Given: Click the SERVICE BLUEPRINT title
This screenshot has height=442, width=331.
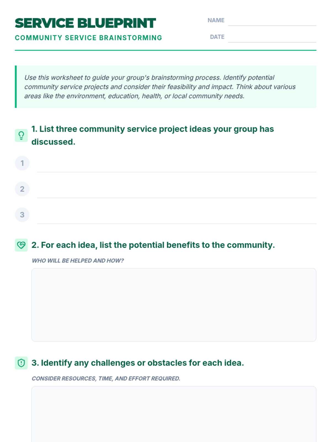Looking at the screenshot, I should pyautogui.click(x=86, y=23).
